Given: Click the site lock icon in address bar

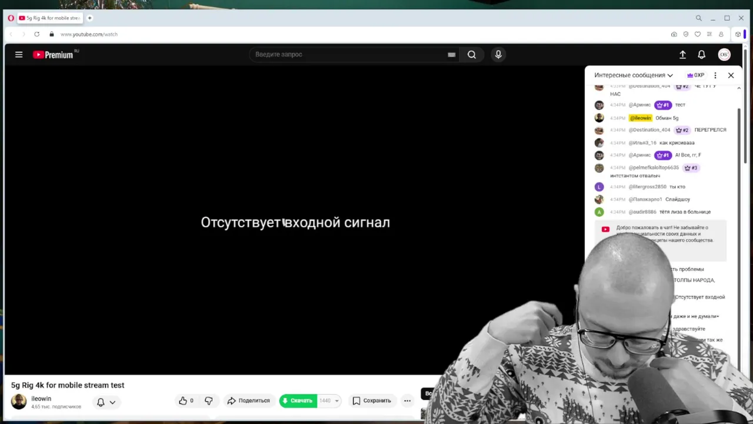Looking at the screenshot, I should click(52, 34).
